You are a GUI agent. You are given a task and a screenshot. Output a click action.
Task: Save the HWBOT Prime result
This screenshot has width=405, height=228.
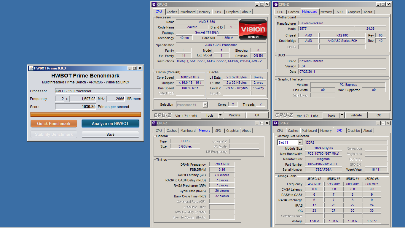pos(110,134)
